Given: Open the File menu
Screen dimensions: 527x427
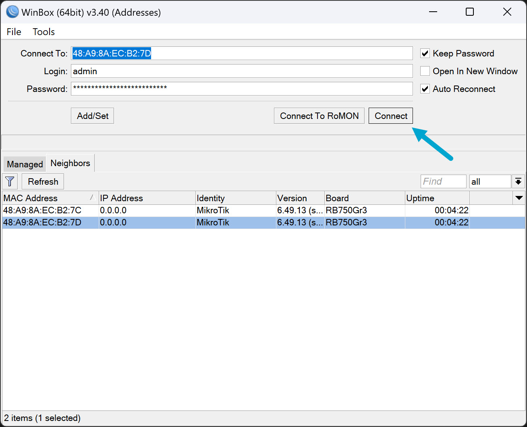Looking at the screenshot, I should tap(13, 32).
